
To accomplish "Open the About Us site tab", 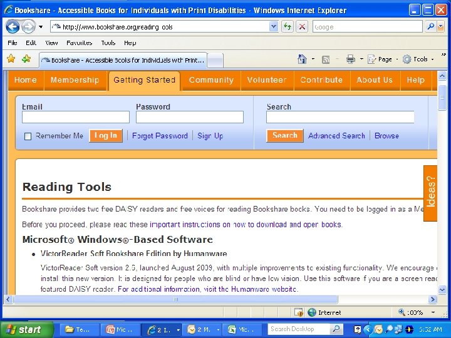I will tap(375, 80).
